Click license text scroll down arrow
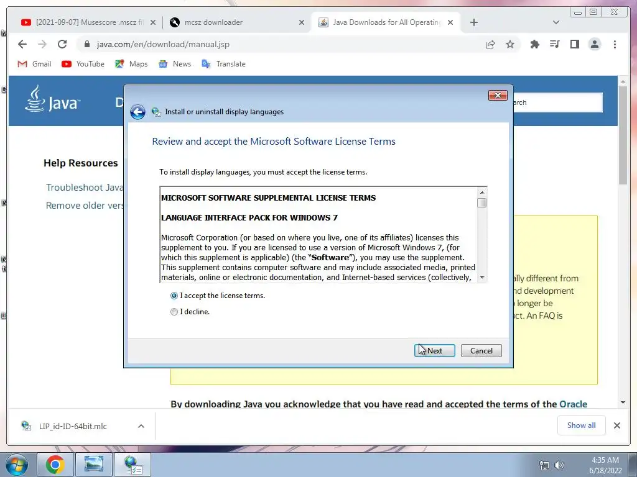Viewport: 637px width, 477px height. click(x=482, y=278)
